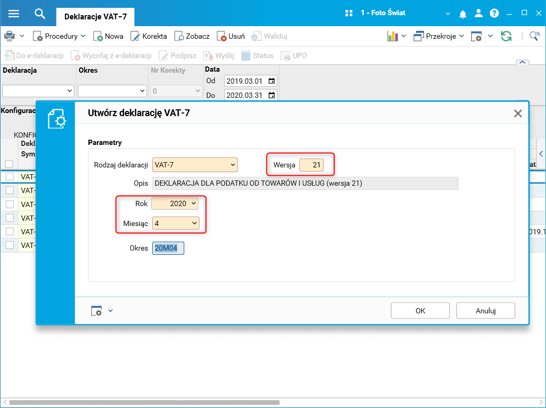The image size is (546, 408).
Task: Select the Deklaracje VAT-7 tab
Action: 95,17
